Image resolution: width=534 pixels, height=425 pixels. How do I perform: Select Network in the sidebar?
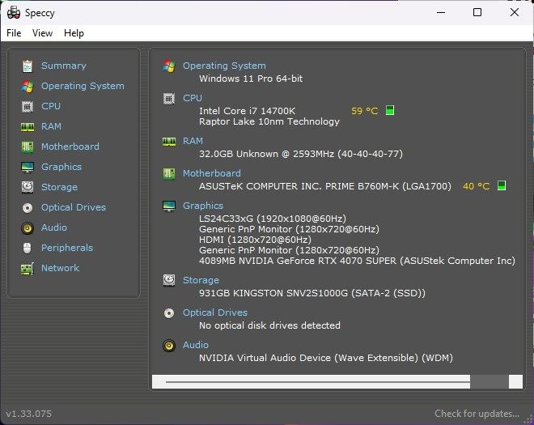60,268
